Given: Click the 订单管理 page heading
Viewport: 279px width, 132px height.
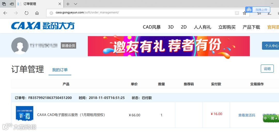Looking at the screenshot, I should (28, 69).
